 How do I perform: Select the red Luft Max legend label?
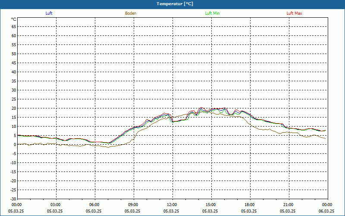tap(294, 13)
